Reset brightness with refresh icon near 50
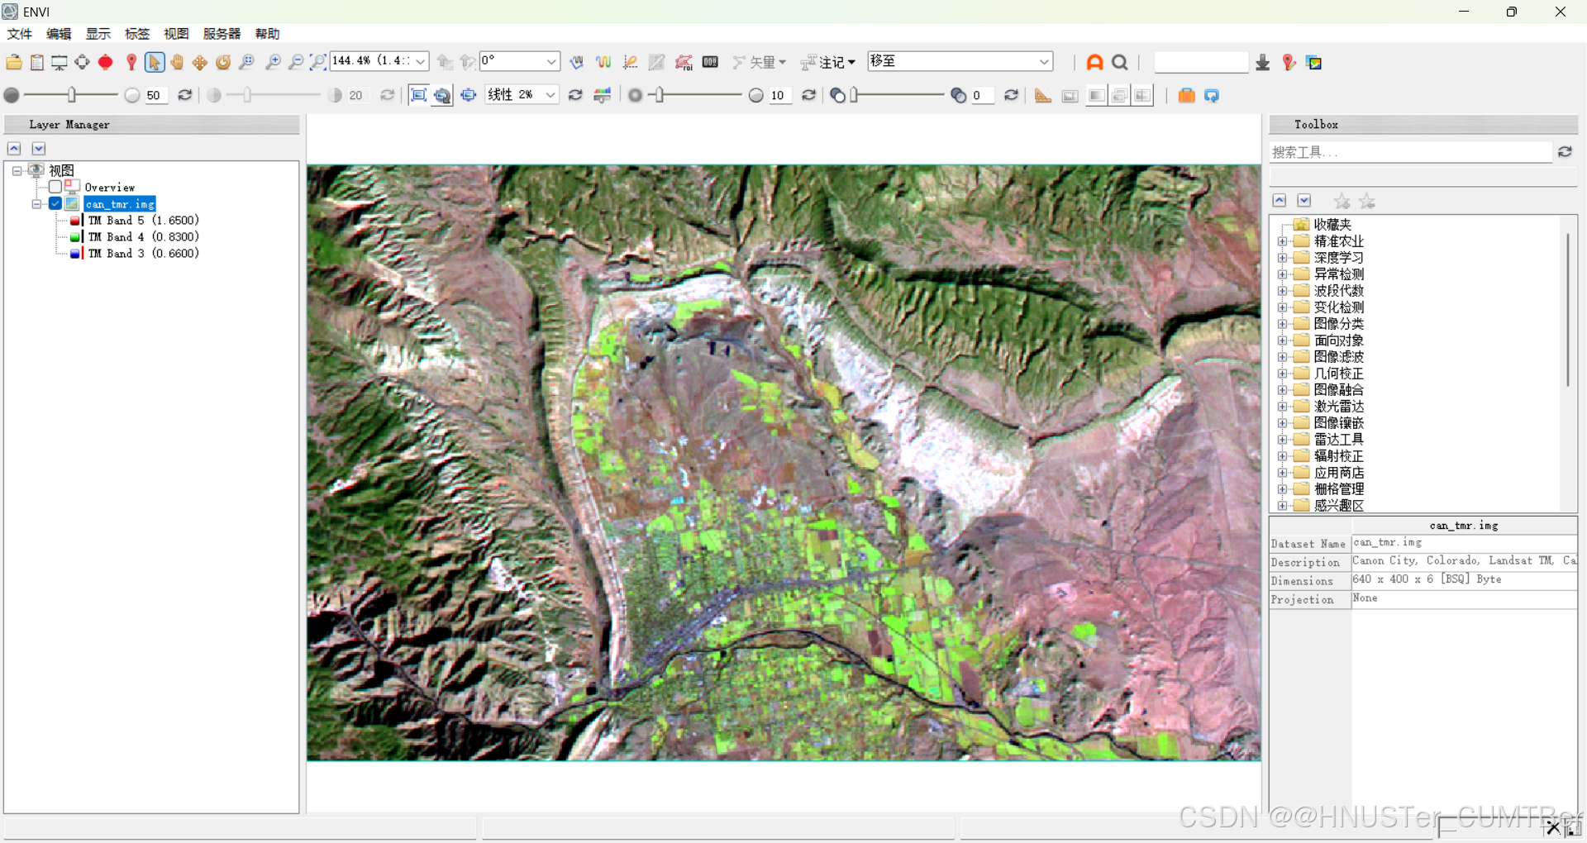The image size is (1587, 843). (x=185, y=95)
